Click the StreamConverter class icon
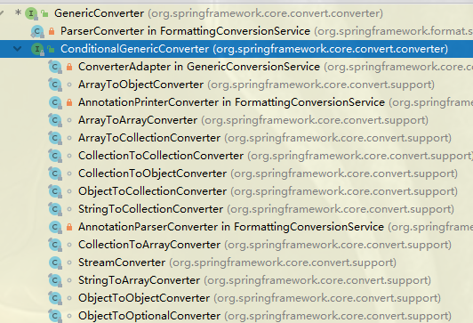473x323 pixels. click(55, 262)
